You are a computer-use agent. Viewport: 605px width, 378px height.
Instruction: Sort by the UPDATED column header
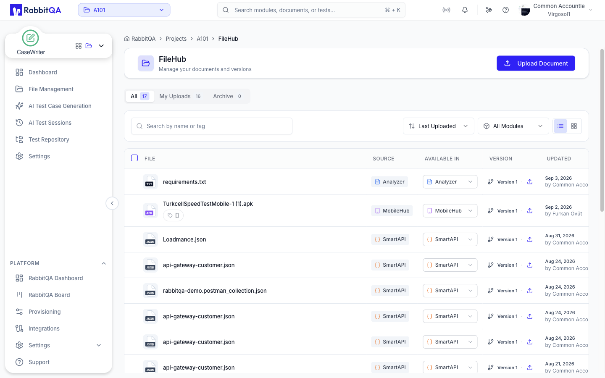point(559,159)
